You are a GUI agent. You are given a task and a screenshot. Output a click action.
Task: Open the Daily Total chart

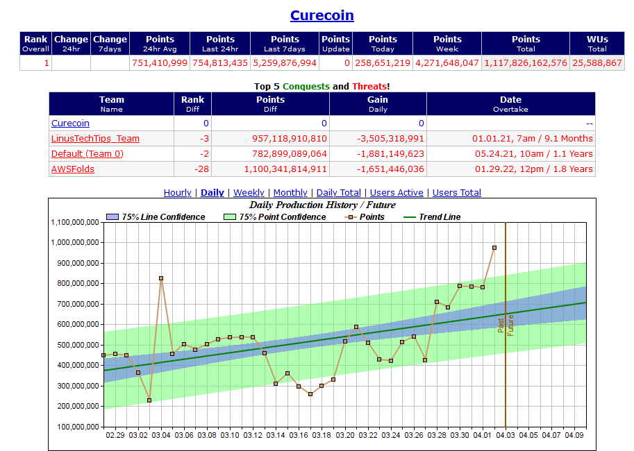[x=338, y=192]
